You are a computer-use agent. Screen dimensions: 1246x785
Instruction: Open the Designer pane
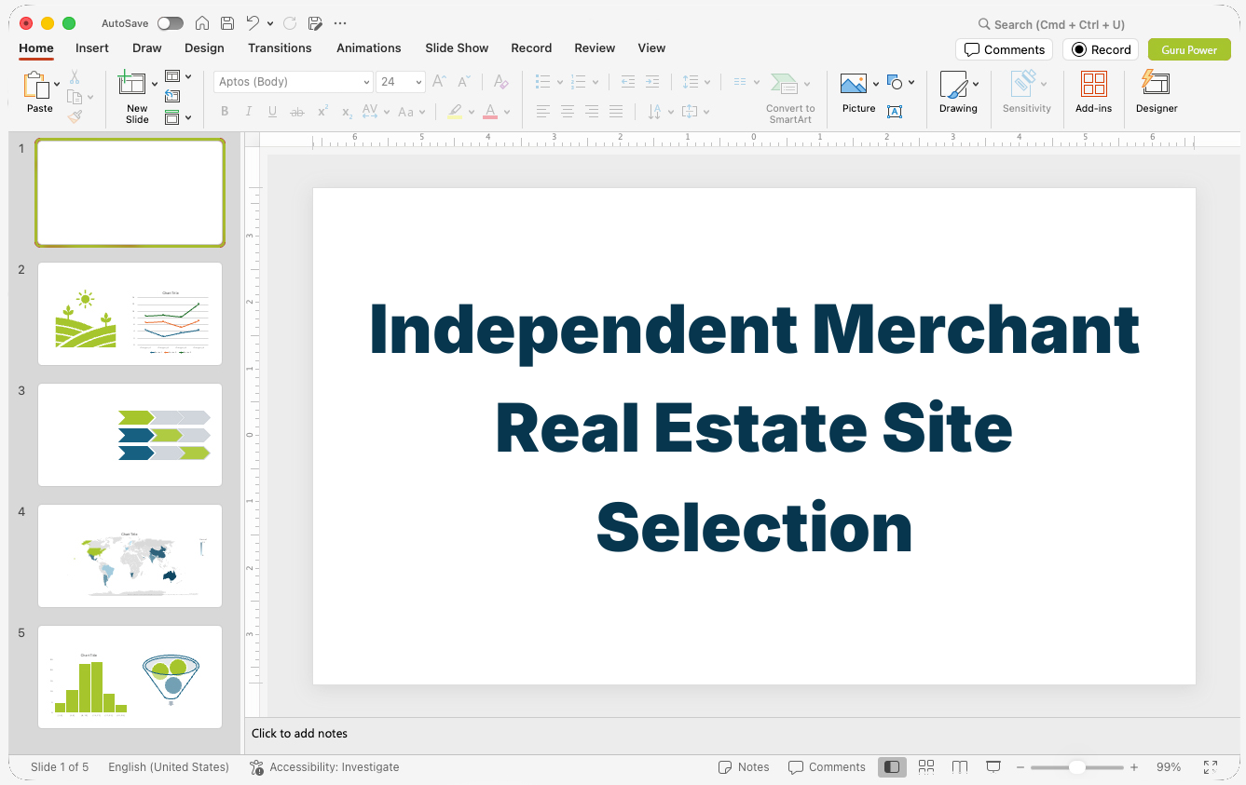[1157, 93]
